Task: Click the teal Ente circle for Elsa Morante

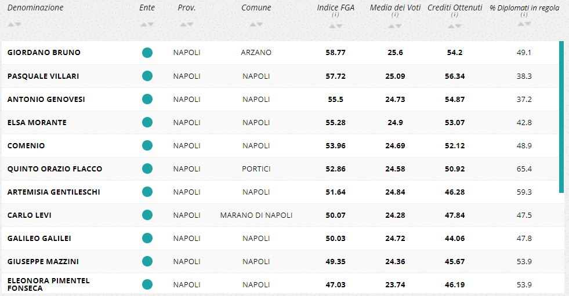Action: 147,122
